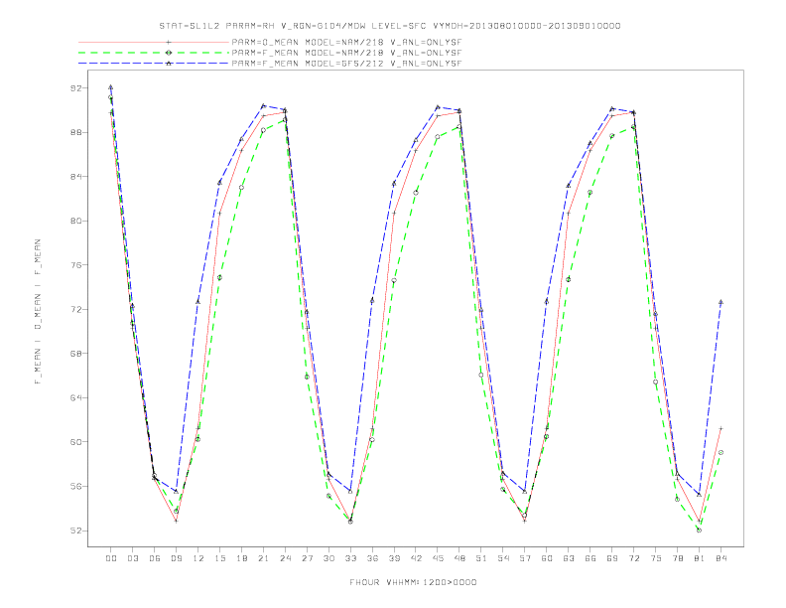The height and width of the screenshot is (608, 786).
Task: Click red O_MEAN plus marker at hour 84
Action: click(x=720, y=428)
